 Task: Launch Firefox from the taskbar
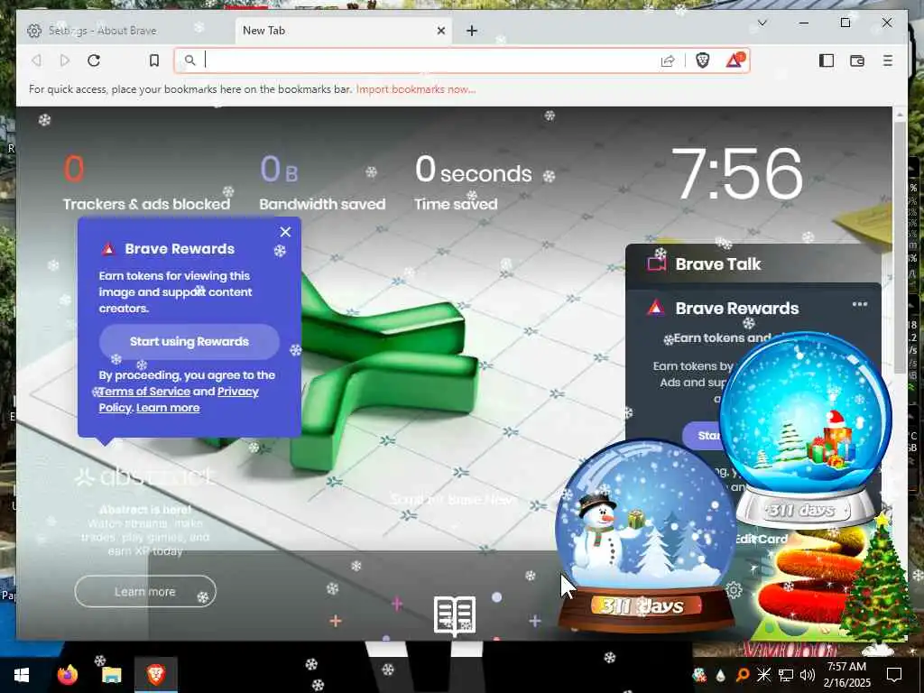[x=67, y=675]
